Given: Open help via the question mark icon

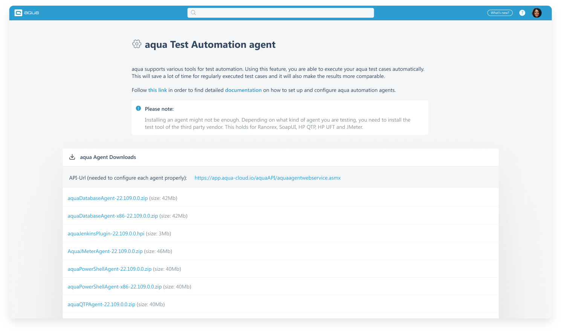Looking at the screenshot, I should pyautogui.click(x=522, y=12).
